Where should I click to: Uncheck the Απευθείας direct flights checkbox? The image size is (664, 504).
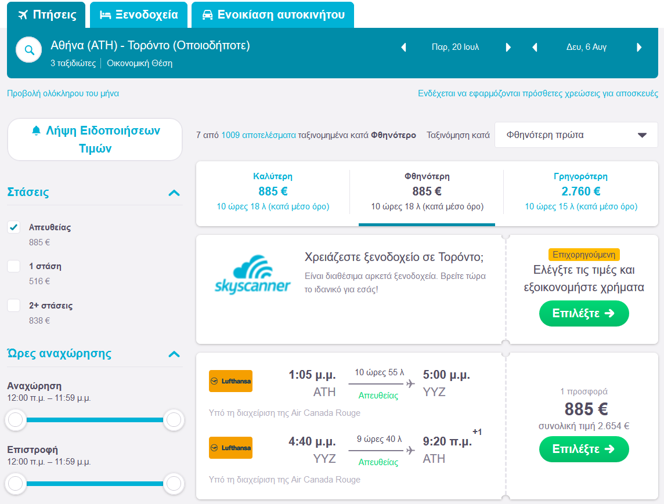(x=14, y=227)
